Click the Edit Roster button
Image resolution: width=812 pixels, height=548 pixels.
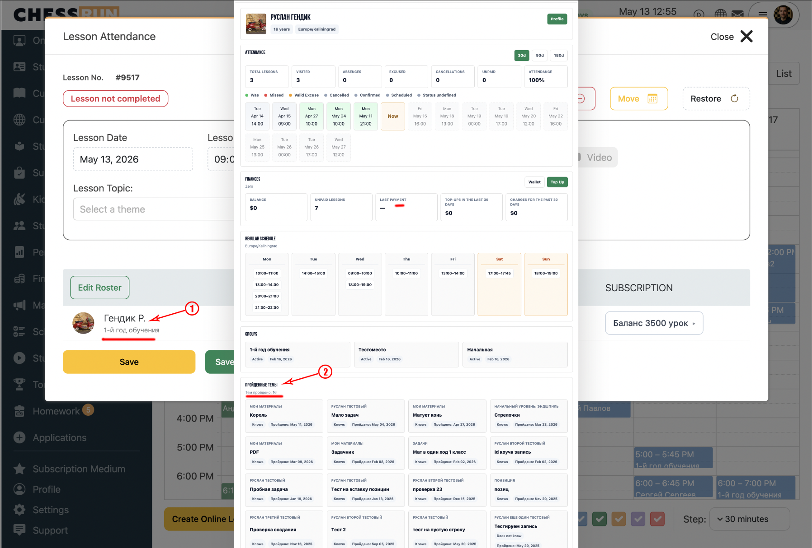[99, 288]
